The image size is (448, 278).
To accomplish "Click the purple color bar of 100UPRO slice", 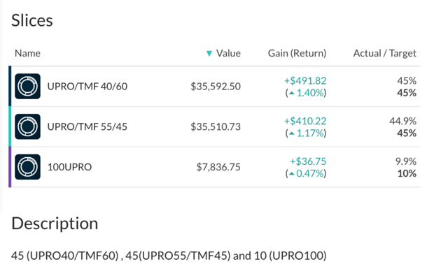I will 10,167.
